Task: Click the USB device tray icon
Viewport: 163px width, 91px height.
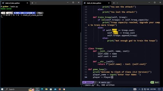Action: (x=142, y=89)
